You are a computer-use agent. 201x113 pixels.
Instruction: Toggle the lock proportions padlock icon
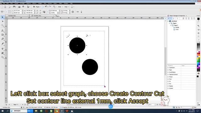coord(37,11)
